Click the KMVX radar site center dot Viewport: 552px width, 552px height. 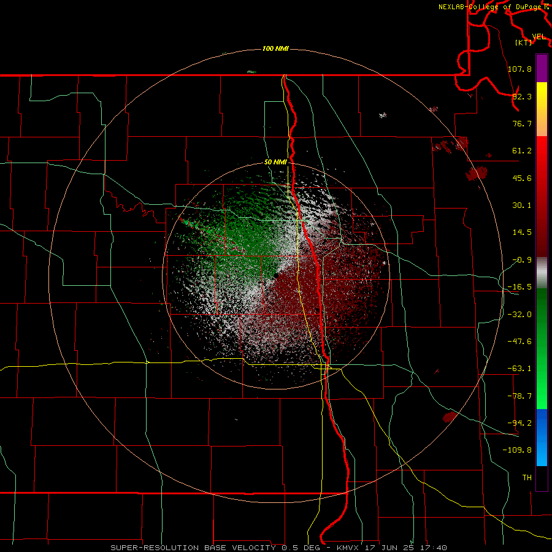[x=276, y=275]
